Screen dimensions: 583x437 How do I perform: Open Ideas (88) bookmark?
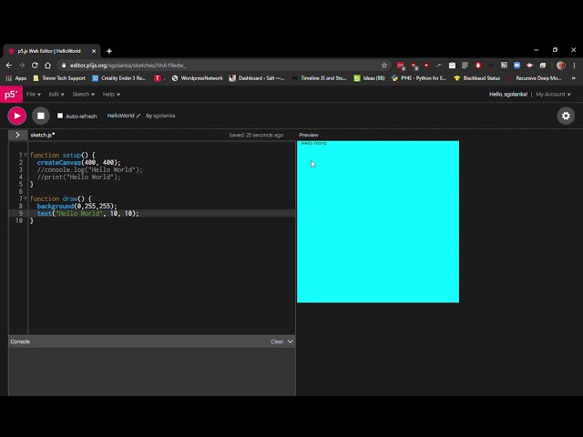(369, 78)
